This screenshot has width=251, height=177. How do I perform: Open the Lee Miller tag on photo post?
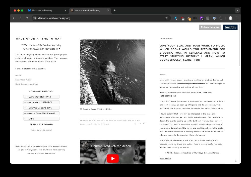93,120
